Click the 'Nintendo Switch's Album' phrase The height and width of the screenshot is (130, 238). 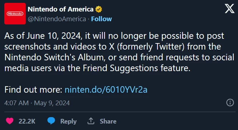click(x=55, y=57)
